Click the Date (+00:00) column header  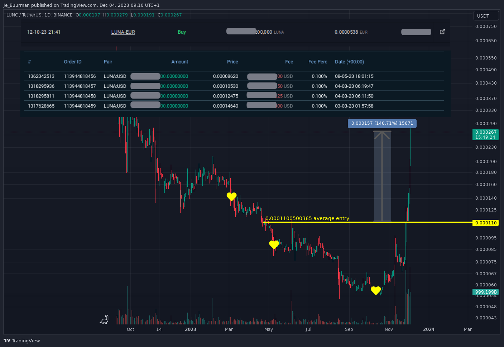tap(349, 62)
